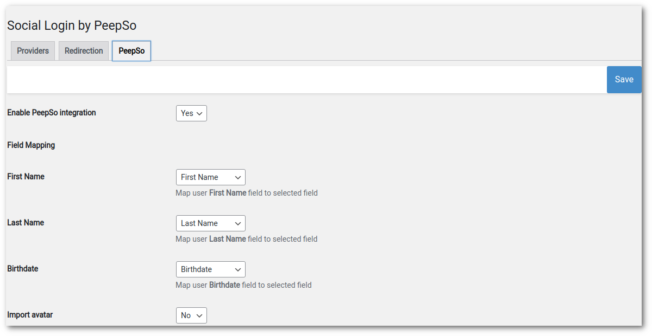The width and height of the screenshot is (652, 336).
Task: Open the Redirection tab
Action: (84, 51)
